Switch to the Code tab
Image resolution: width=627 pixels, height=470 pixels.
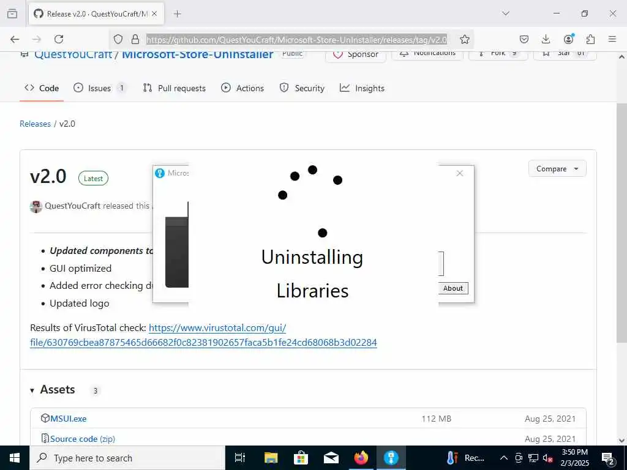pyautogui.click(x=42, y=88)
